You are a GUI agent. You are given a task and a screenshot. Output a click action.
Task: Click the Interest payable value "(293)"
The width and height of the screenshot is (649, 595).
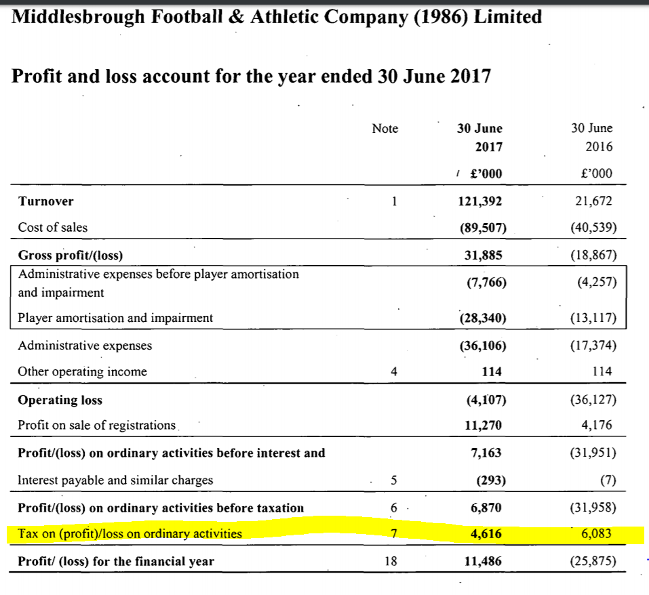click(491, 480)
